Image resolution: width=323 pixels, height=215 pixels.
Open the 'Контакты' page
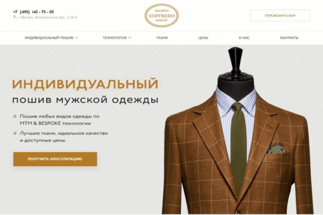(289, 38)
